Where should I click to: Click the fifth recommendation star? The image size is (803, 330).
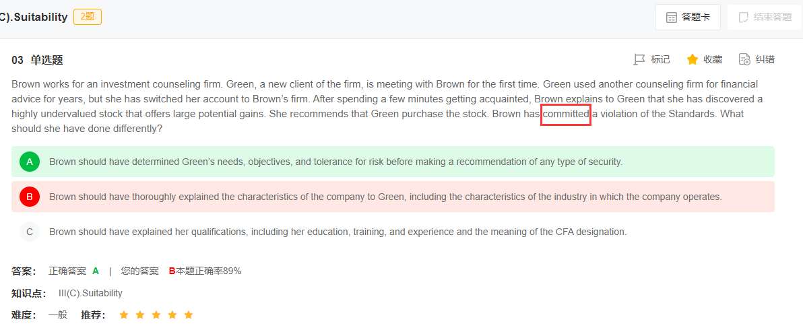pos(189,315)
